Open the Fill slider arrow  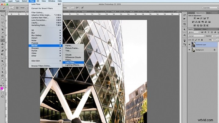[217, 40]
